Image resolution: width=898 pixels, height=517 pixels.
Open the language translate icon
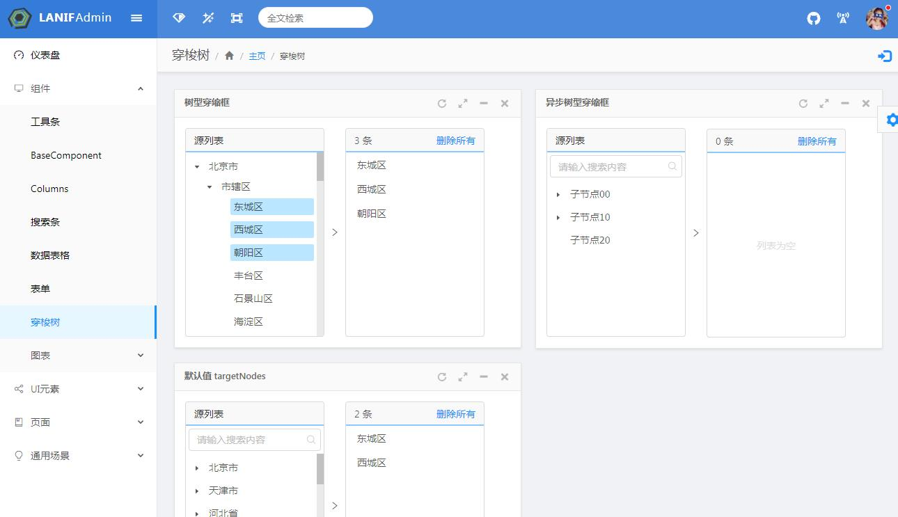[x=843, y=19]
